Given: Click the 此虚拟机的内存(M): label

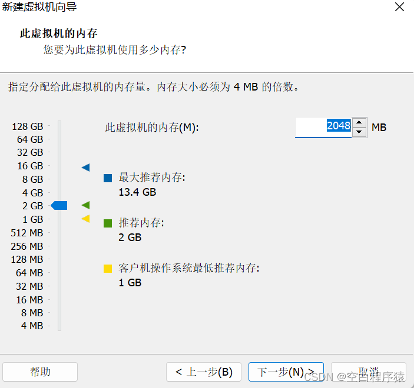Looking at the screenshot, I should point(152,128).
